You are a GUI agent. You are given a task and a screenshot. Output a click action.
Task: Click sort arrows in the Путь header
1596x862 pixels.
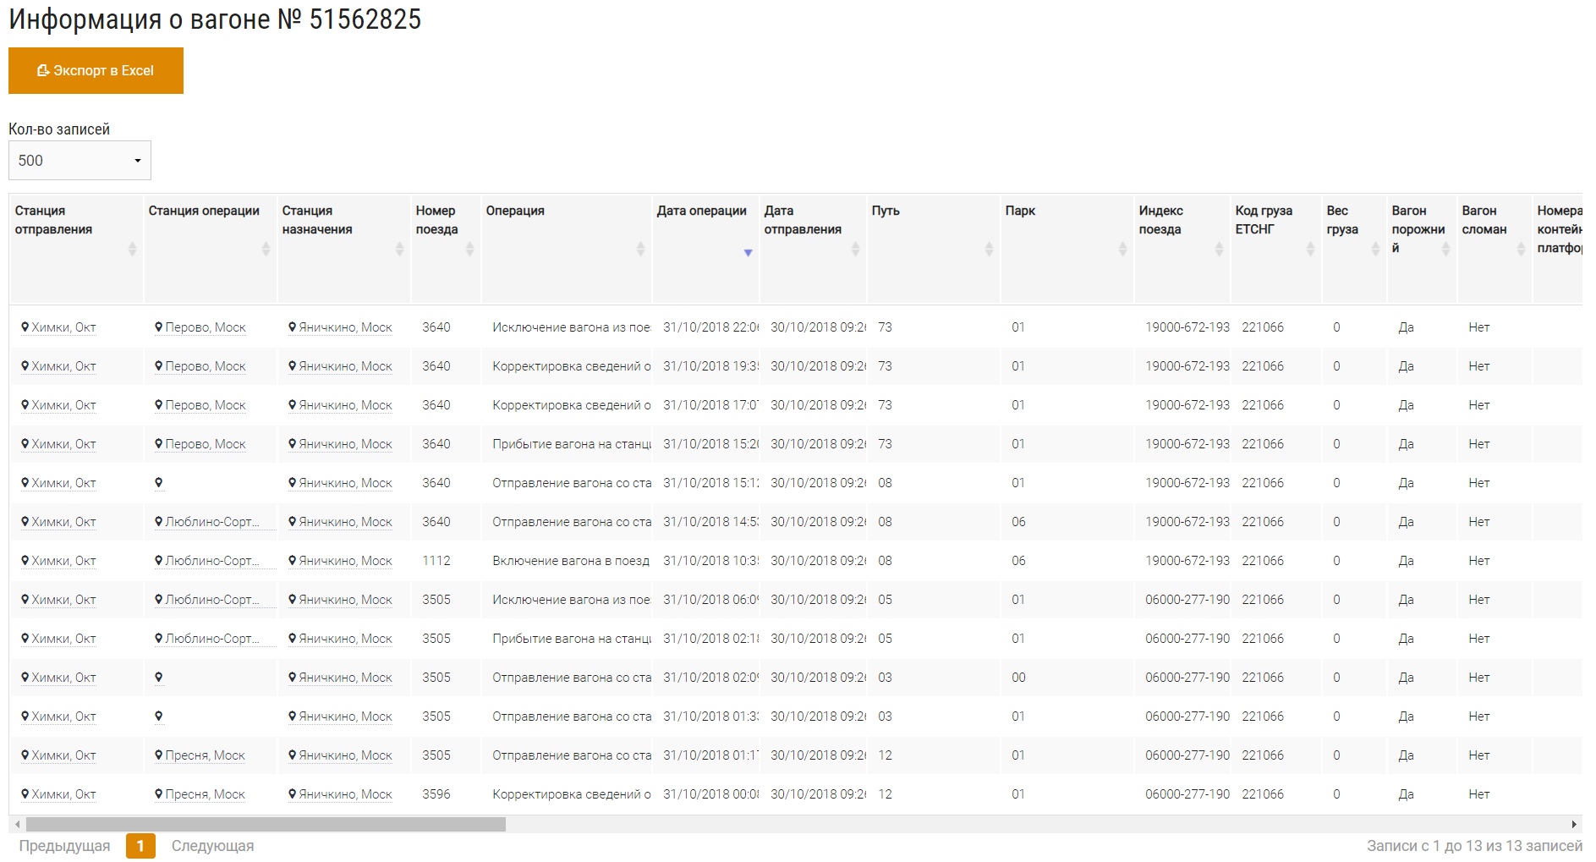coord(989,249)
